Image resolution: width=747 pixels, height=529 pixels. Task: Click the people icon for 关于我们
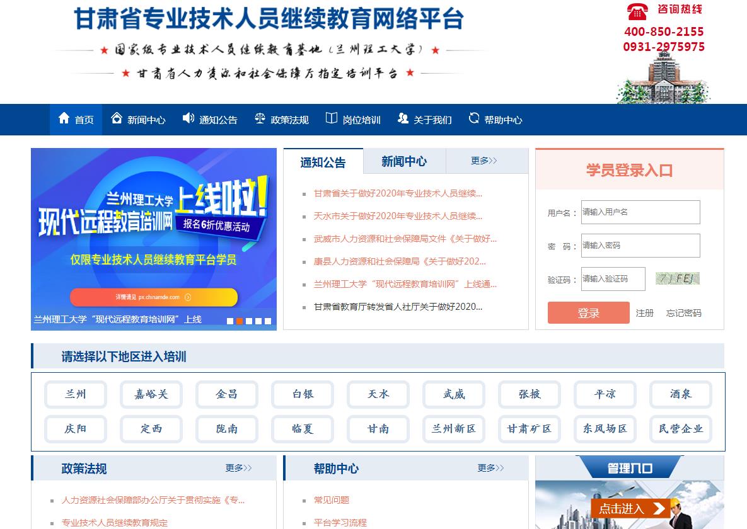403,118
